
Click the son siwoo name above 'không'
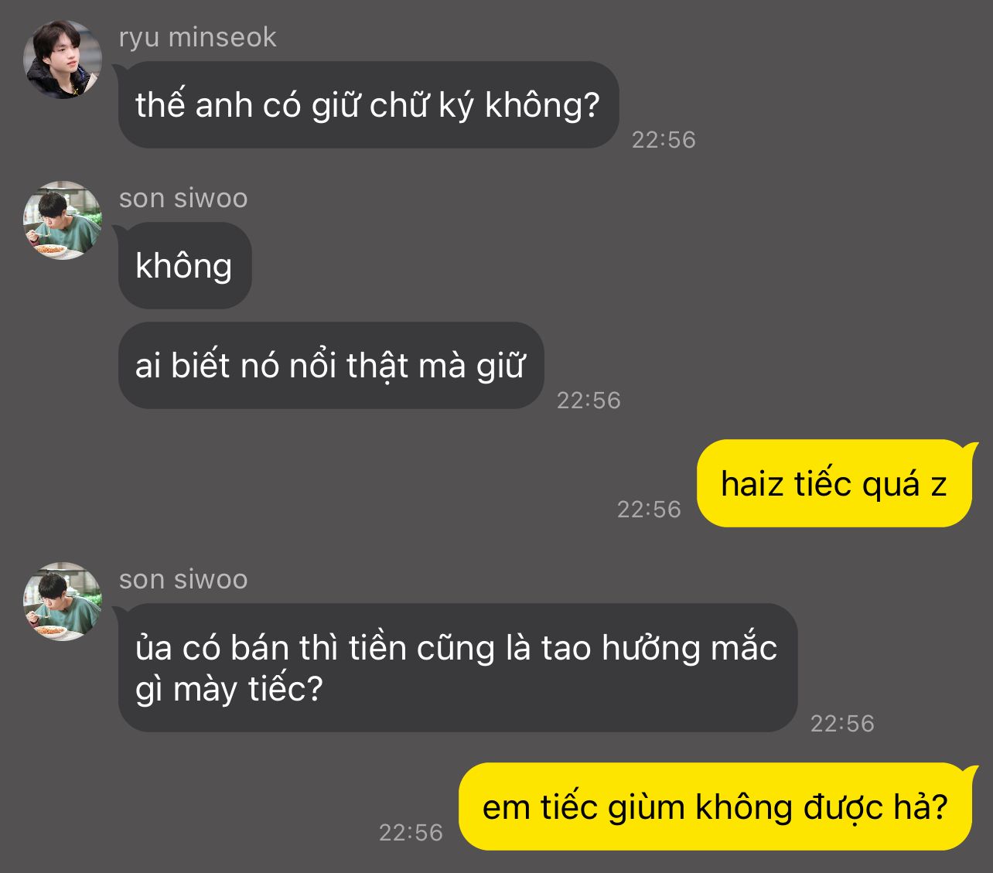pos(183,198)
